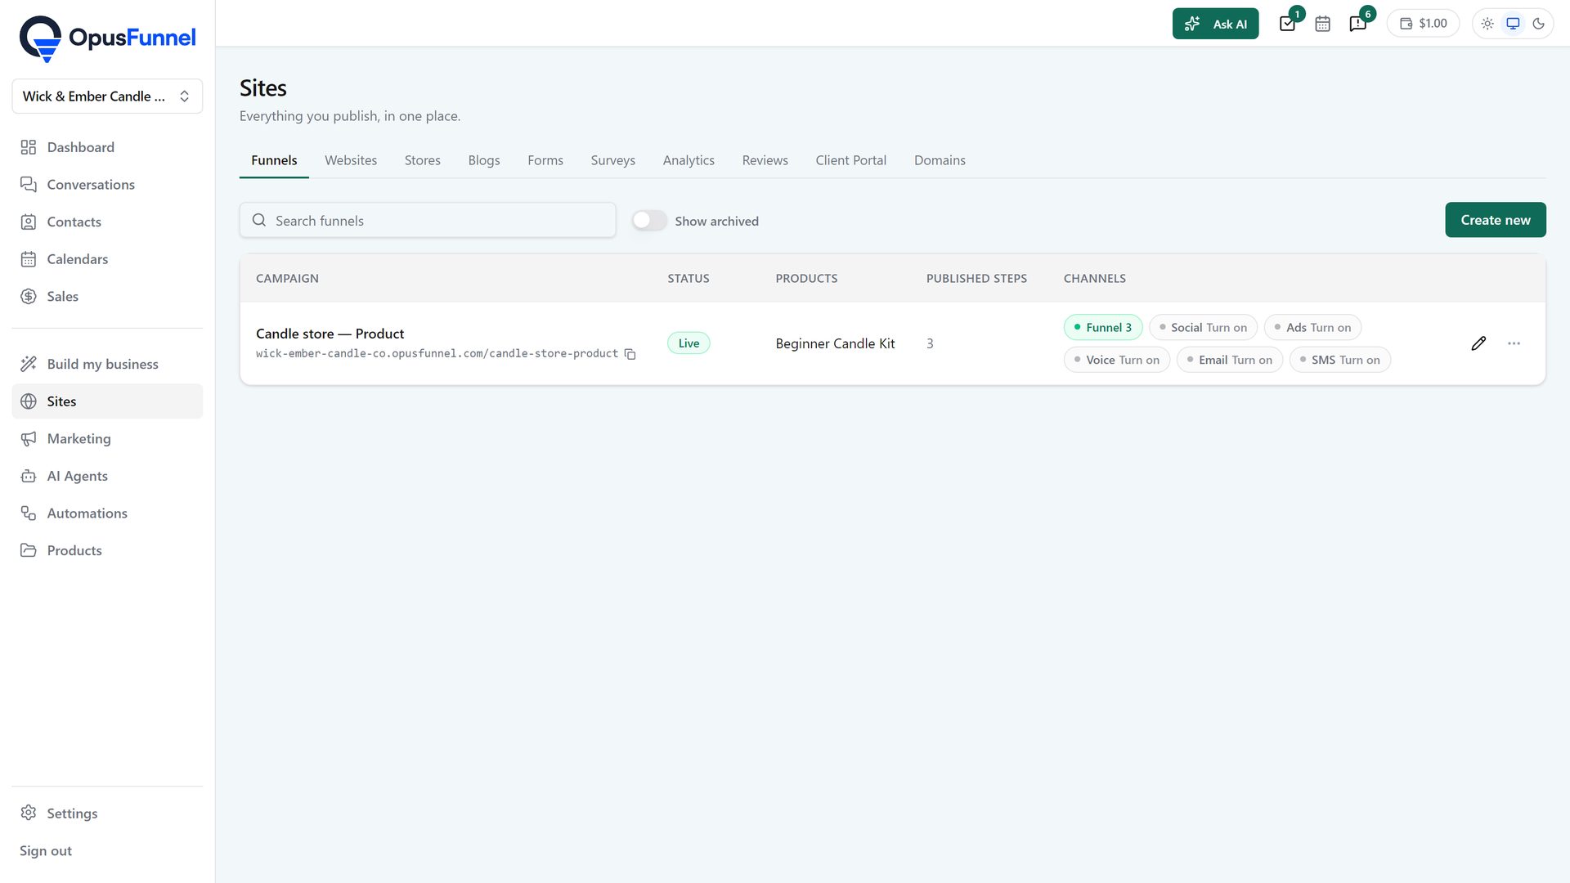This screenshot has width=1570, height=883.
Task: Click the CAMPAIGN column header
Action: click(287, 279)
